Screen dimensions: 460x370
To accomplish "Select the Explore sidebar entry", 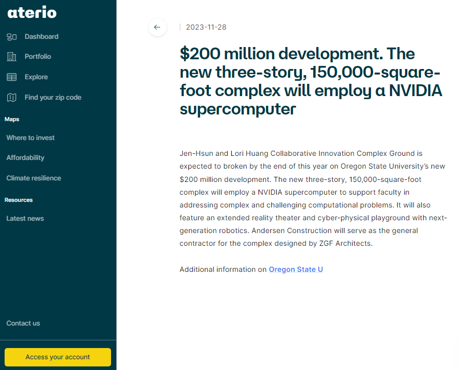I will click(x=35, y=77).
